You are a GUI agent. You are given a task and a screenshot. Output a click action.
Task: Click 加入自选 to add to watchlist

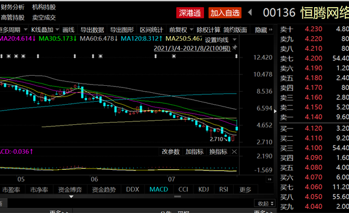pyautogui.click(x=225, y=13)
